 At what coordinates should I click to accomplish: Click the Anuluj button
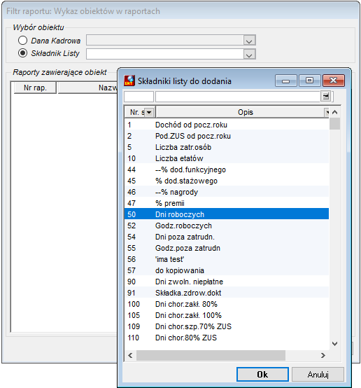[x=318, y=375]
